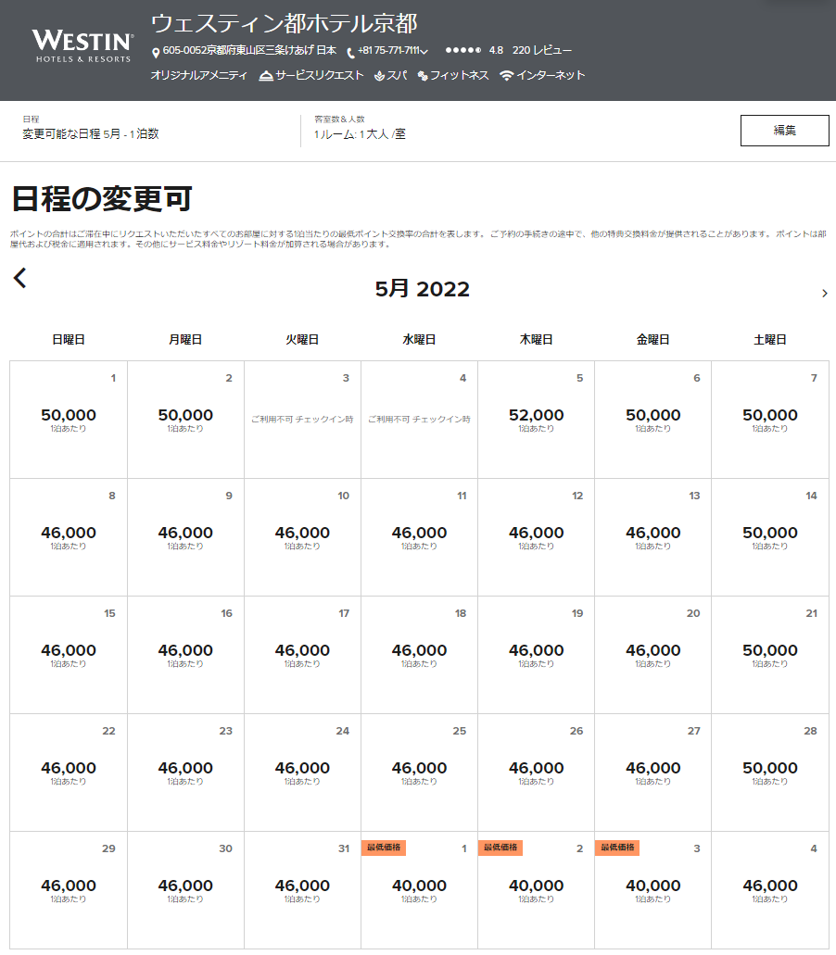Click the spa lotus icon
Screen dimensions: 836x955
(x=379, y=76)
